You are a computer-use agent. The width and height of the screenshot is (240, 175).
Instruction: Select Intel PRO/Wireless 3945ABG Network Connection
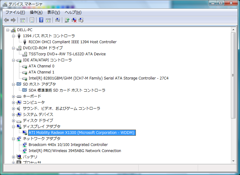click(75, 151)
